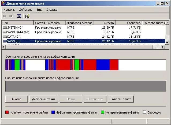Viewport: 171px width, 125px height.
Task: Click the 29,29 ГБ capacity cell
Action: (108, 28)
